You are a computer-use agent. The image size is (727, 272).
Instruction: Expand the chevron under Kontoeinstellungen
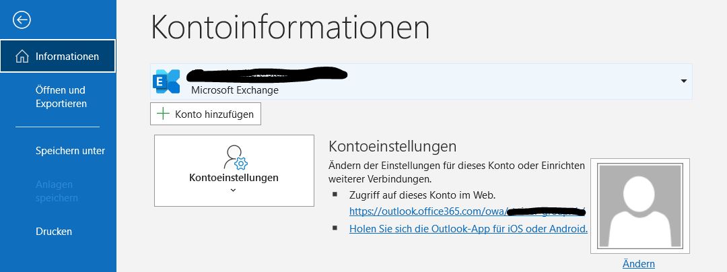tap(233, 190)
